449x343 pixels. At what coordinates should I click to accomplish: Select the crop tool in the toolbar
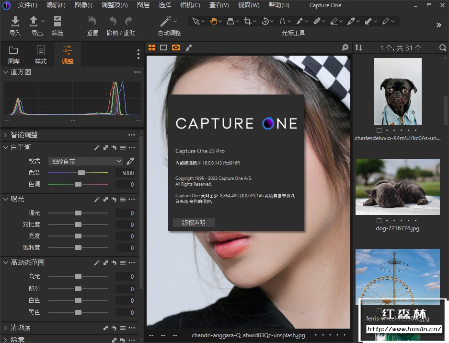pos(248,21)
